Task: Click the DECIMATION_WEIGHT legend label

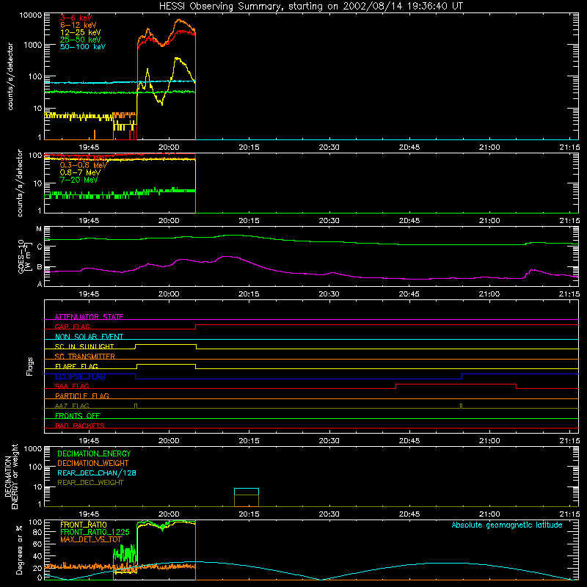Action: pyautogui.click(x=93, y=463)
